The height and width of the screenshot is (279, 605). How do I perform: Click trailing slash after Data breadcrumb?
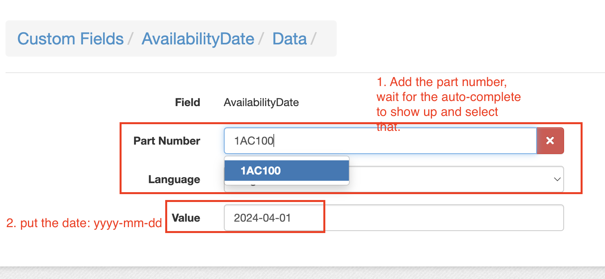(x=314, y=39)
